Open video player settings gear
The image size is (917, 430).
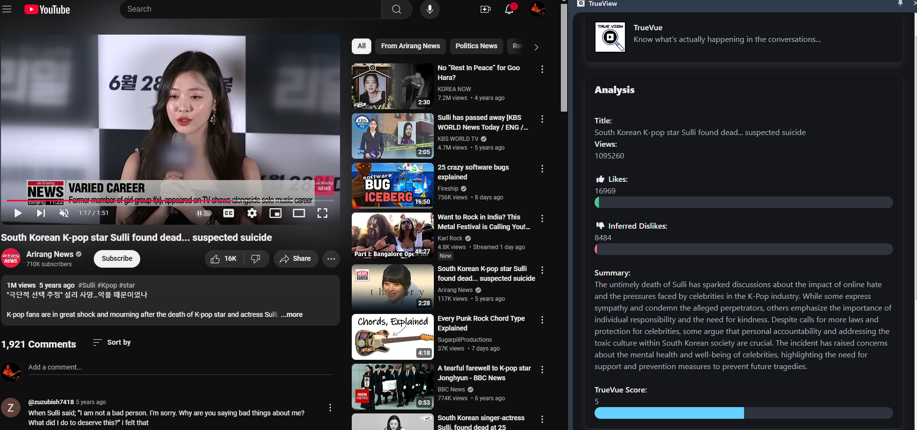point(252,213)
